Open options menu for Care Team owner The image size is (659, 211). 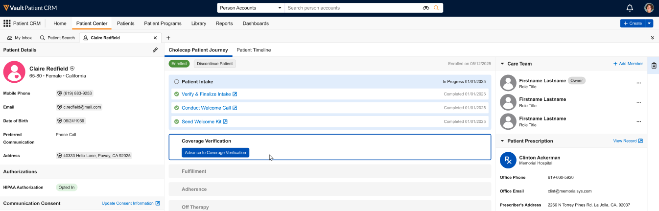click(x=638, y=83)
